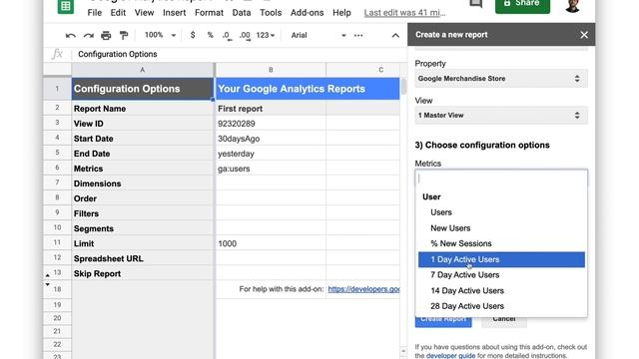Screen dimensions: 639x359
Task: Select Limit value cell 1000
Action: tap(271, 243)
